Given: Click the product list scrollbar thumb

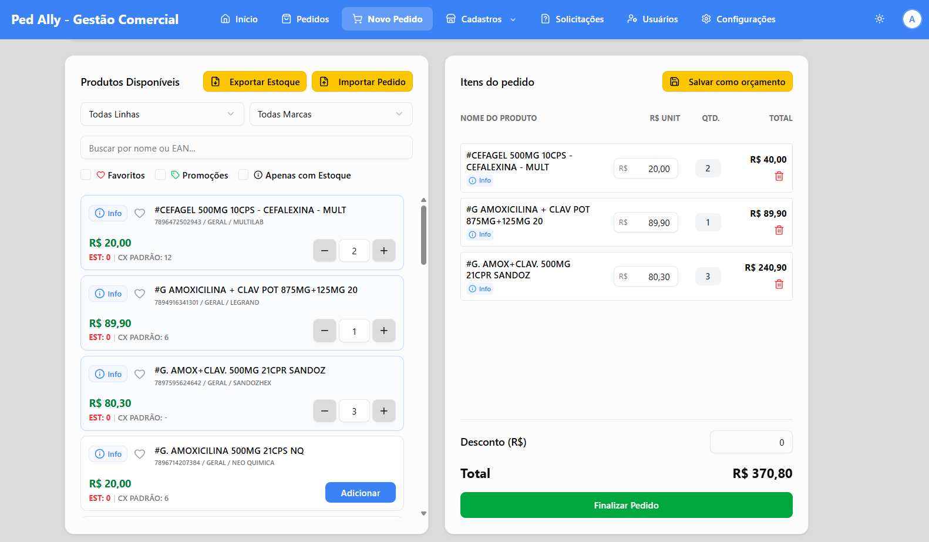Looking at the screenshot, I should point(423,235).
